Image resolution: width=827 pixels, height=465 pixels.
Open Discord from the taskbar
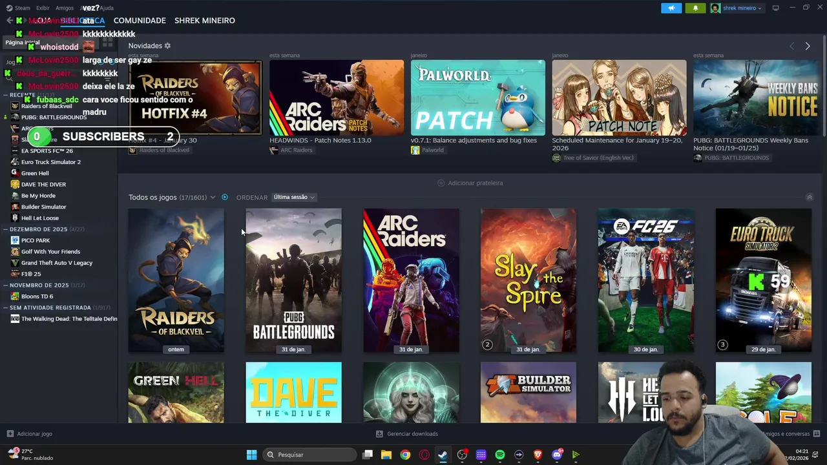[557, 455]
